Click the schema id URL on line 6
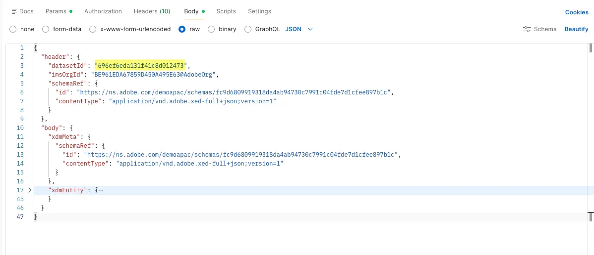This screenshot has width=594, height=255. pos(234,92)
